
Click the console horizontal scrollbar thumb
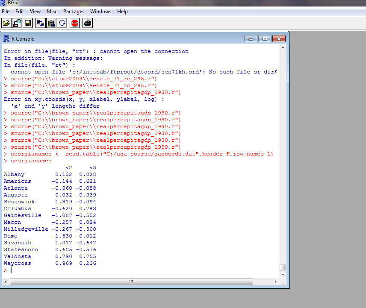(x=131, y=282)
